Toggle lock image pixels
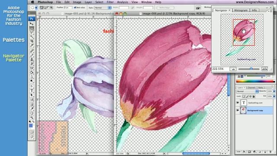This screenshot has width=277, height=156. pos(247,96)
